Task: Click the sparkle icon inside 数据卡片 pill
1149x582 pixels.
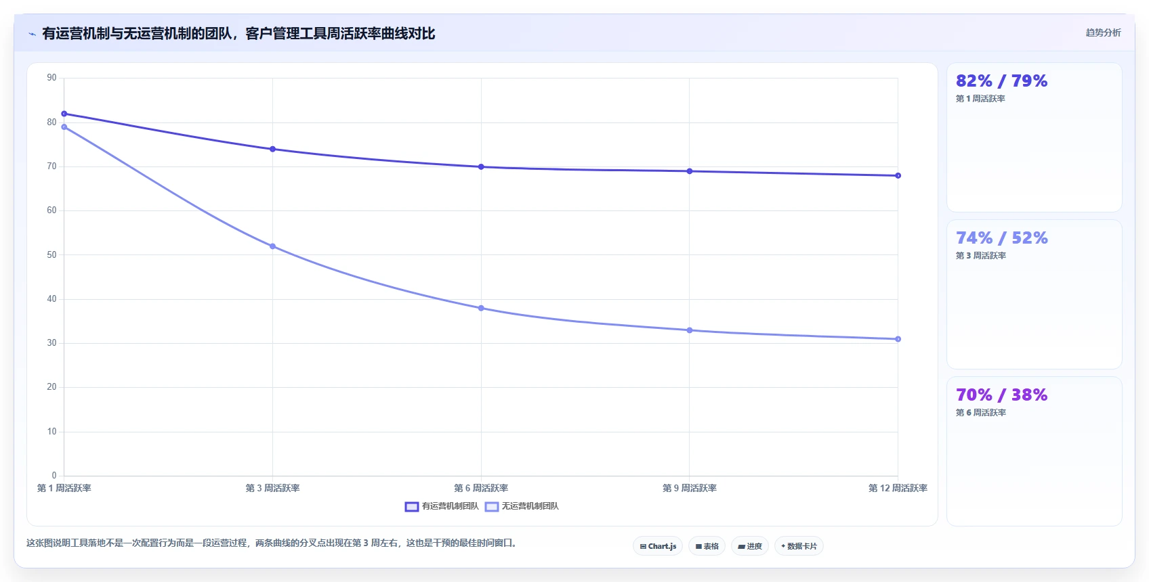Action: pos(783,546)
